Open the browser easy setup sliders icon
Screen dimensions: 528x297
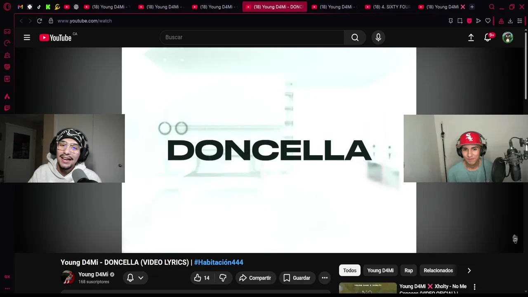(520, 21)
